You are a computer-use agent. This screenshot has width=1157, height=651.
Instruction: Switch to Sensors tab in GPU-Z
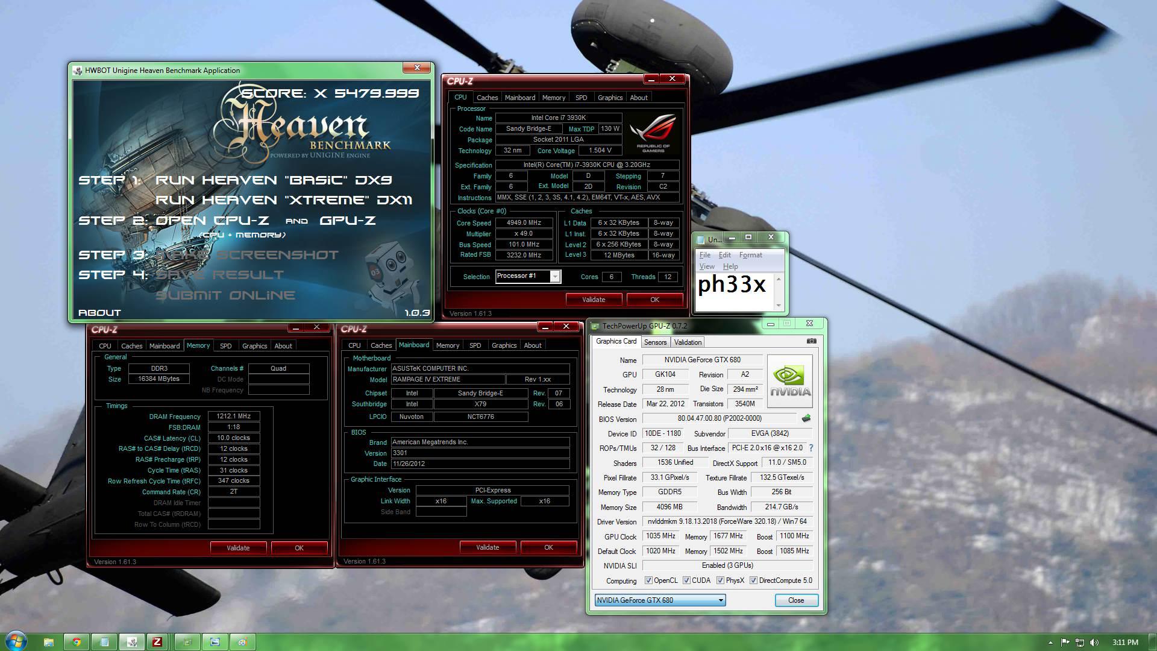click(655, 342)
